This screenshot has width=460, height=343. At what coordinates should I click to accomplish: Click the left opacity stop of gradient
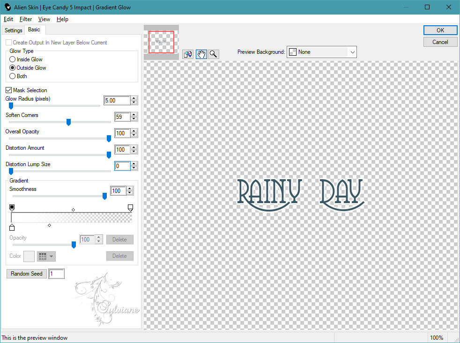click(x=12, y=208)
